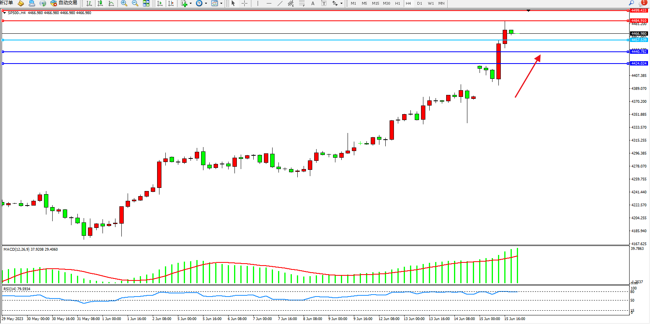This screenshot has width=650, height=324.
Task: Toggle chart shift from right edge
Action: tap(171, 3)
